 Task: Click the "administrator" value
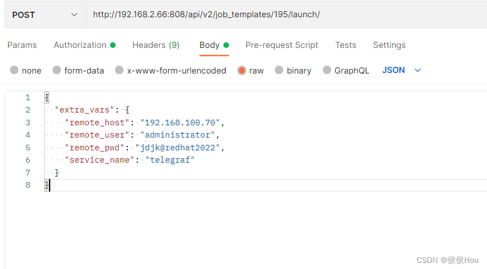(178, 135)
